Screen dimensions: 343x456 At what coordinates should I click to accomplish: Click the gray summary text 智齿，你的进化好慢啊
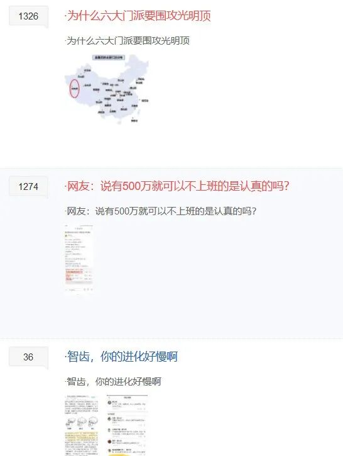tap(114, 381)
